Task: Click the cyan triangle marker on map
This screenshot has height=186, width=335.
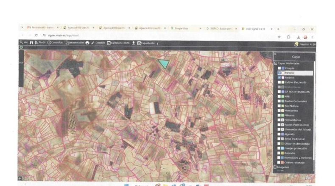Action: point(164,63)
